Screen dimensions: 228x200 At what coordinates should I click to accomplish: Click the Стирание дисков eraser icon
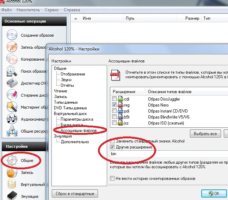click(12, 95)
